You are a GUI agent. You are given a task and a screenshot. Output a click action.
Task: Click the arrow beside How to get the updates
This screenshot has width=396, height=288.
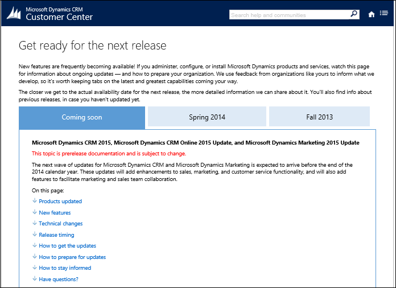pos(35,246)
